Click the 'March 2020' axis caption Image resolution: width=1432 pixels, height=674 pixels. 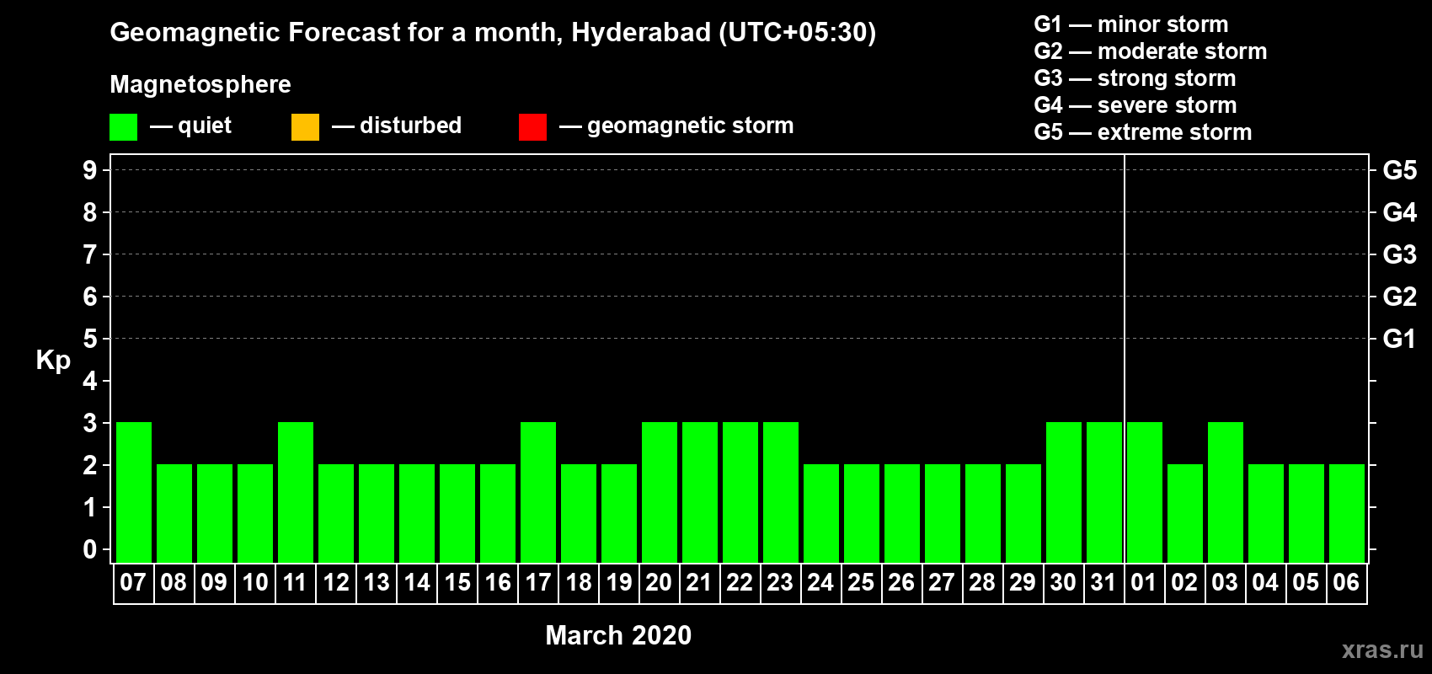(x=618, y=635)
